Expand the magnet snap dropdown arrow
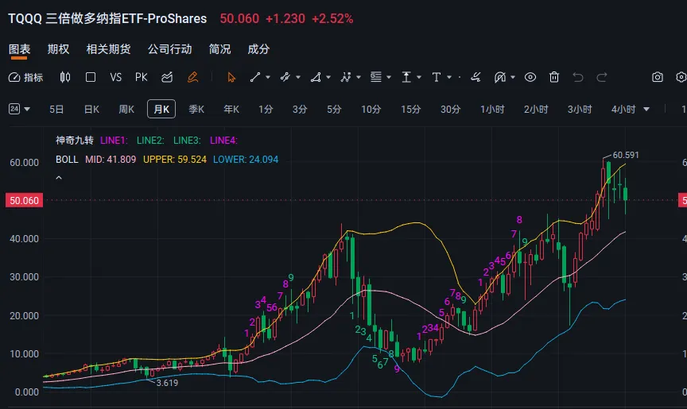687x409 pixels. click(x=513, y=77)
